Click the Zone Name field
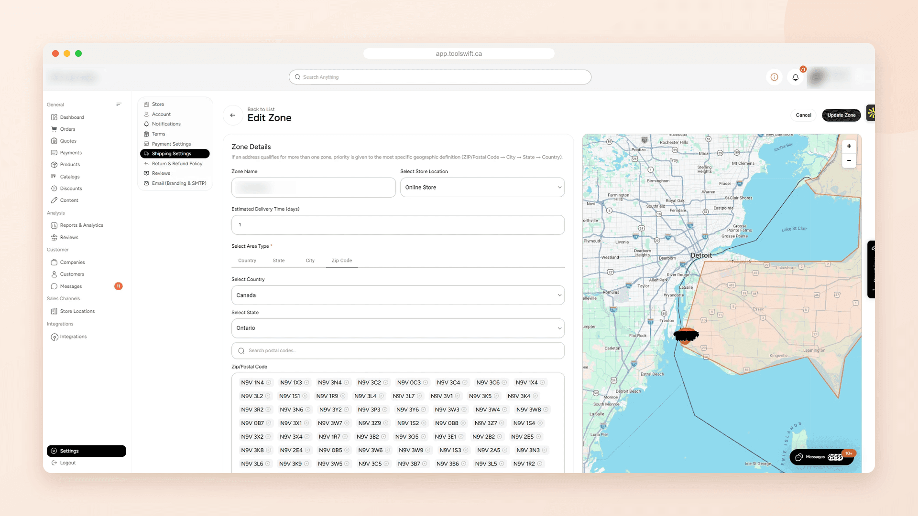 314,188
